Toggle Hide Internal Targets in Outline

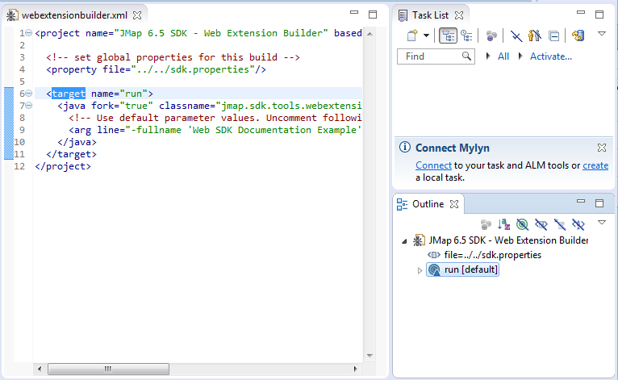523,223
